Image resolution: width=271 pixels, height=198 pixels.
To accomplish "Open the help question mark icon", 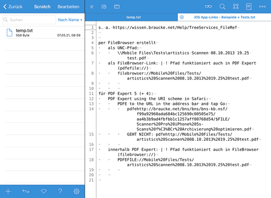I will point(60,191).
